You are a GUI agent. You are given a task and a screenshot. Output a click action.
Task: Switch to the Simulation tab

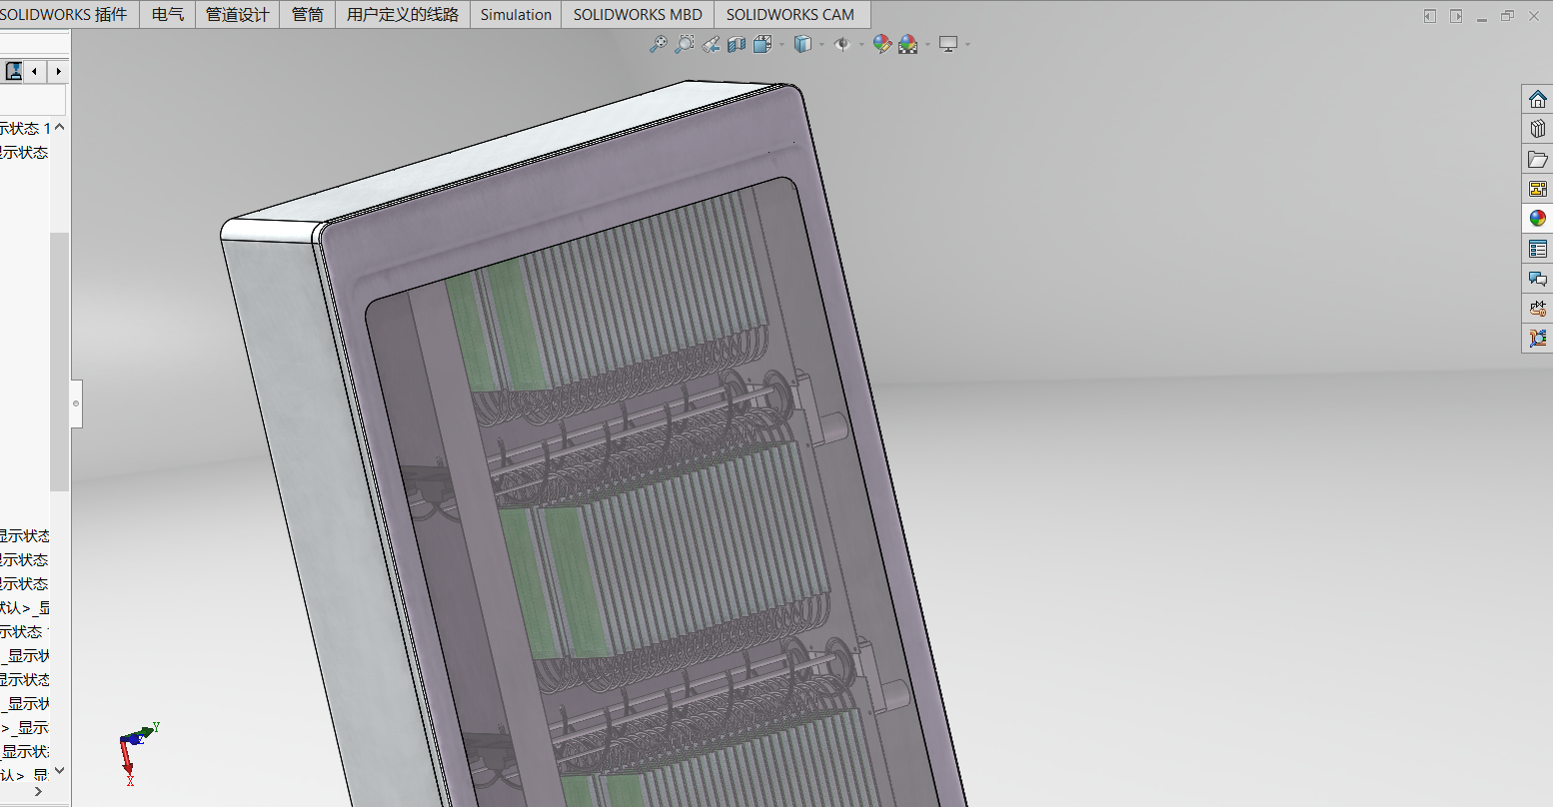tap(516, 14)
